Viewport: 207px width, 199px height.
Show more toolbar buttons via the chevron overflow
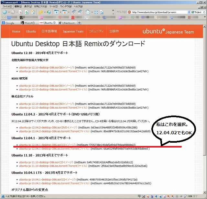tap(113, 10)
